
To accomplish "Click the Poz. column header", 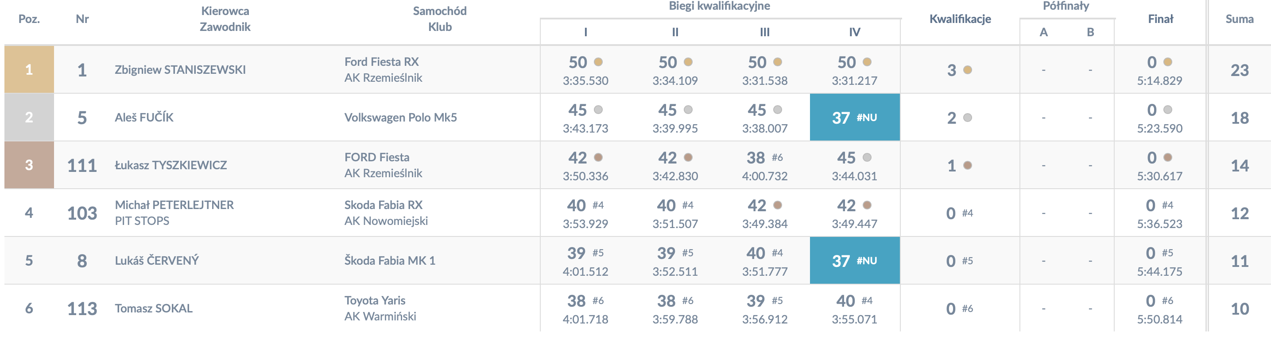I will tap(29, 19).
